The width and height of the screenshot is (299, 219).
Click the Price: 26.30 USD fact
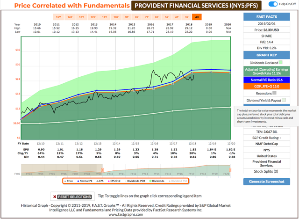click(x=267, y=30)
